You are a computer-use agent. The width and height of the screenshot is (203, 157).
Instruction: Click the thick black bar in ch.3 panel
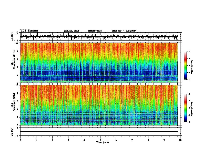coord(82,131)
